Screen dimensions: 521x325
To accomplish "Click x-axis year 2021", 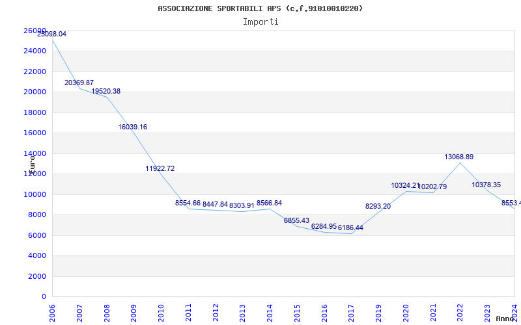I will tap(433, 313).
